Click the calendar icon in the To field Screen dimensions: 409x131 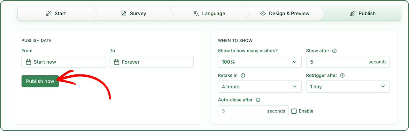coord(117,62)
